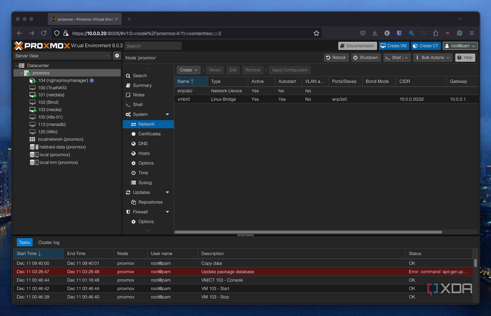This screenshot has width=491, height=316.
Task: Bookmark this page with the star icon
Action: pos(317,33)
